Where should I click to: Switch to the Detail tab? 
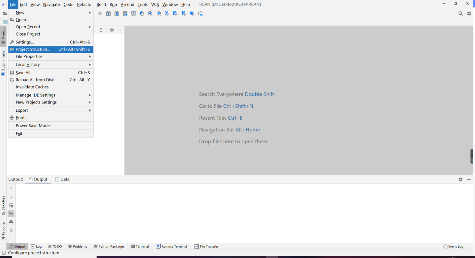[x=63, y=179]
